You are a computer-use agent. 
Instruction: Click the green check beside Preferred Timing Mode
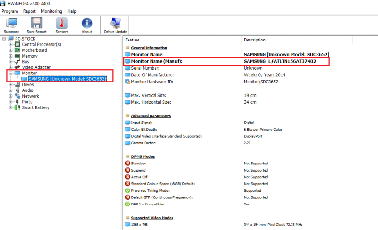tap(128, 190)
